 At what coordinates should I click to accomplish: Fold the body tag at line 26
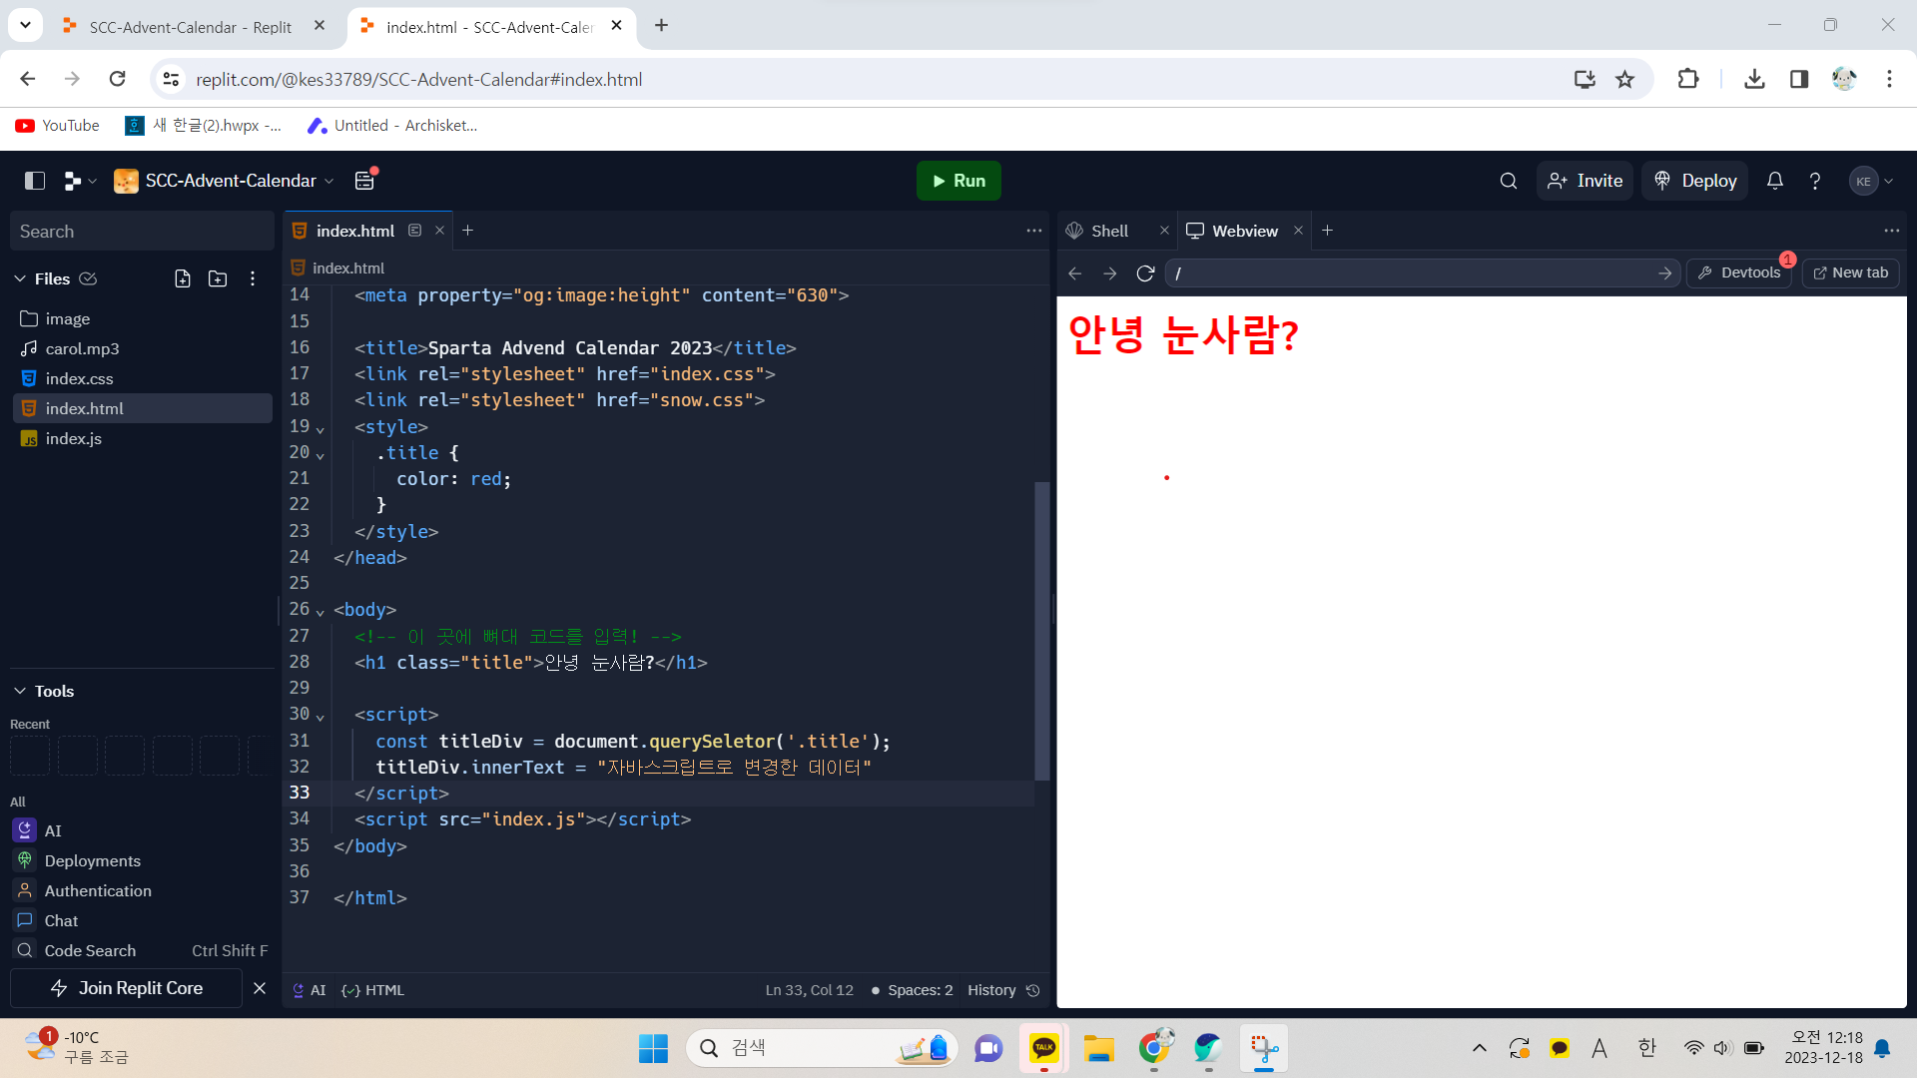(x=320, y=611)
